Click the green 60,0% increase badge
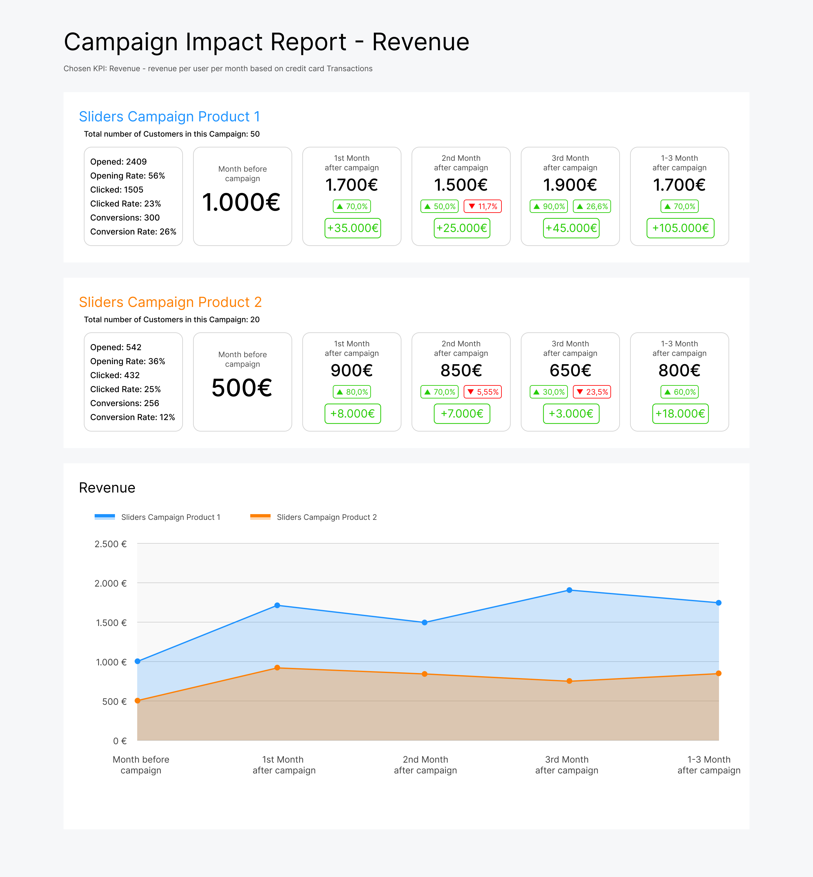 tap(679, 392)
